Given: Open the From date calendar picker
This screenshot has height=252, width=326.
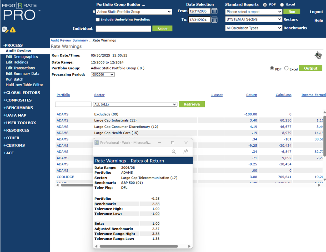Looking at the screenshot, I should [x=214, y=11].
